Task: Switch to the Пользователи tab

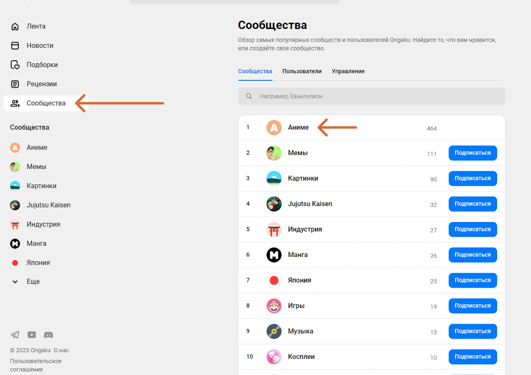Action: 302,71
